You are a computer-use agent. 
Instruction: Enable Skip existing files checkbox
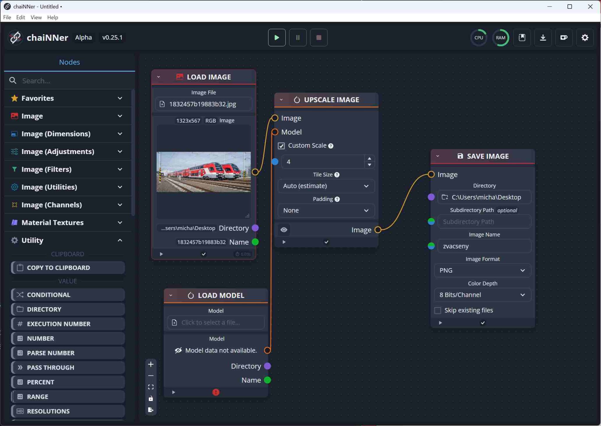click(438, 310)
